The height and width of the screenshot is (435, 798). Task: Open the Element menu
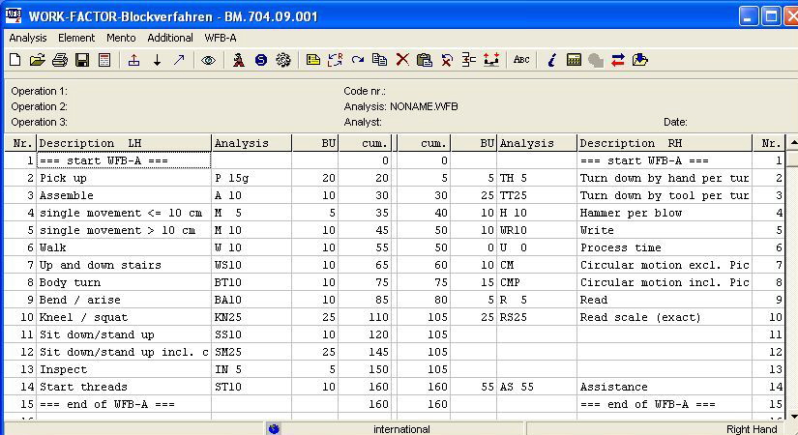click(x=76, y=38)
